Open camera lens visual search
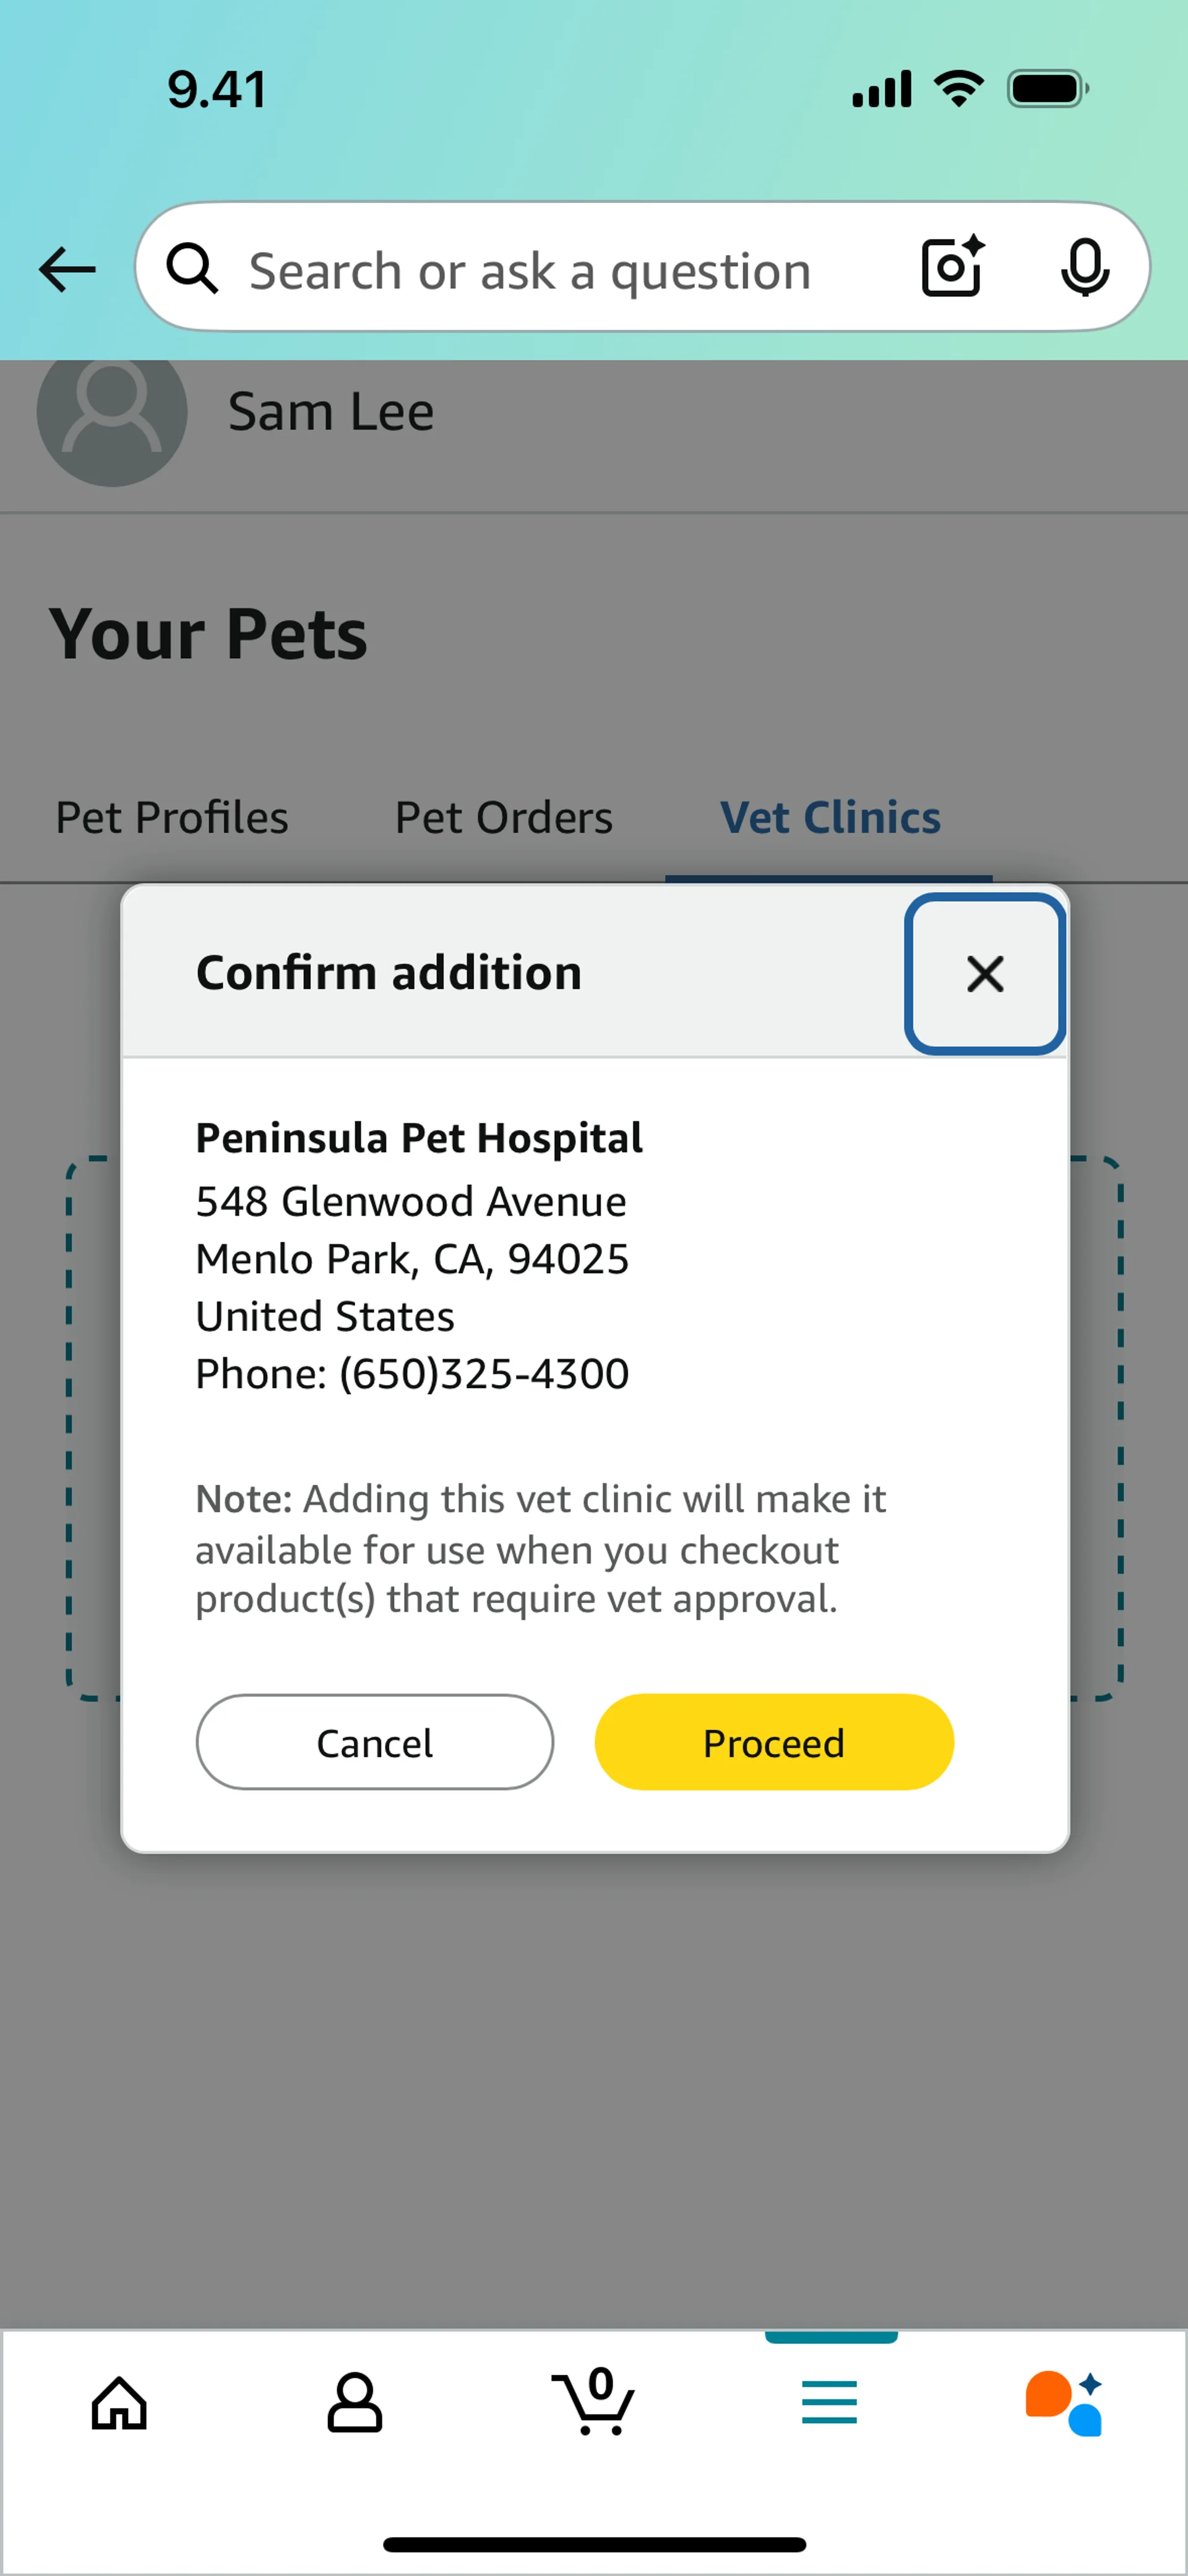 point(951,267)
